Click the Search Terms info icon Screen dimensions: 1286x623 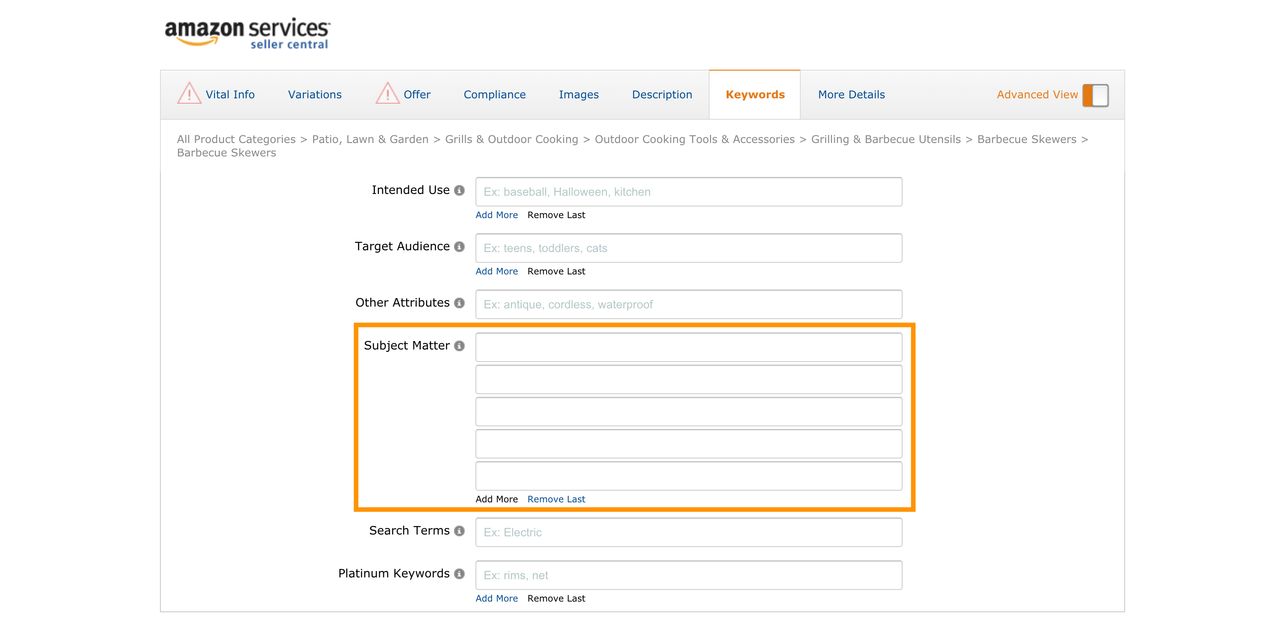pyautogui.click(x=459, y=530)
